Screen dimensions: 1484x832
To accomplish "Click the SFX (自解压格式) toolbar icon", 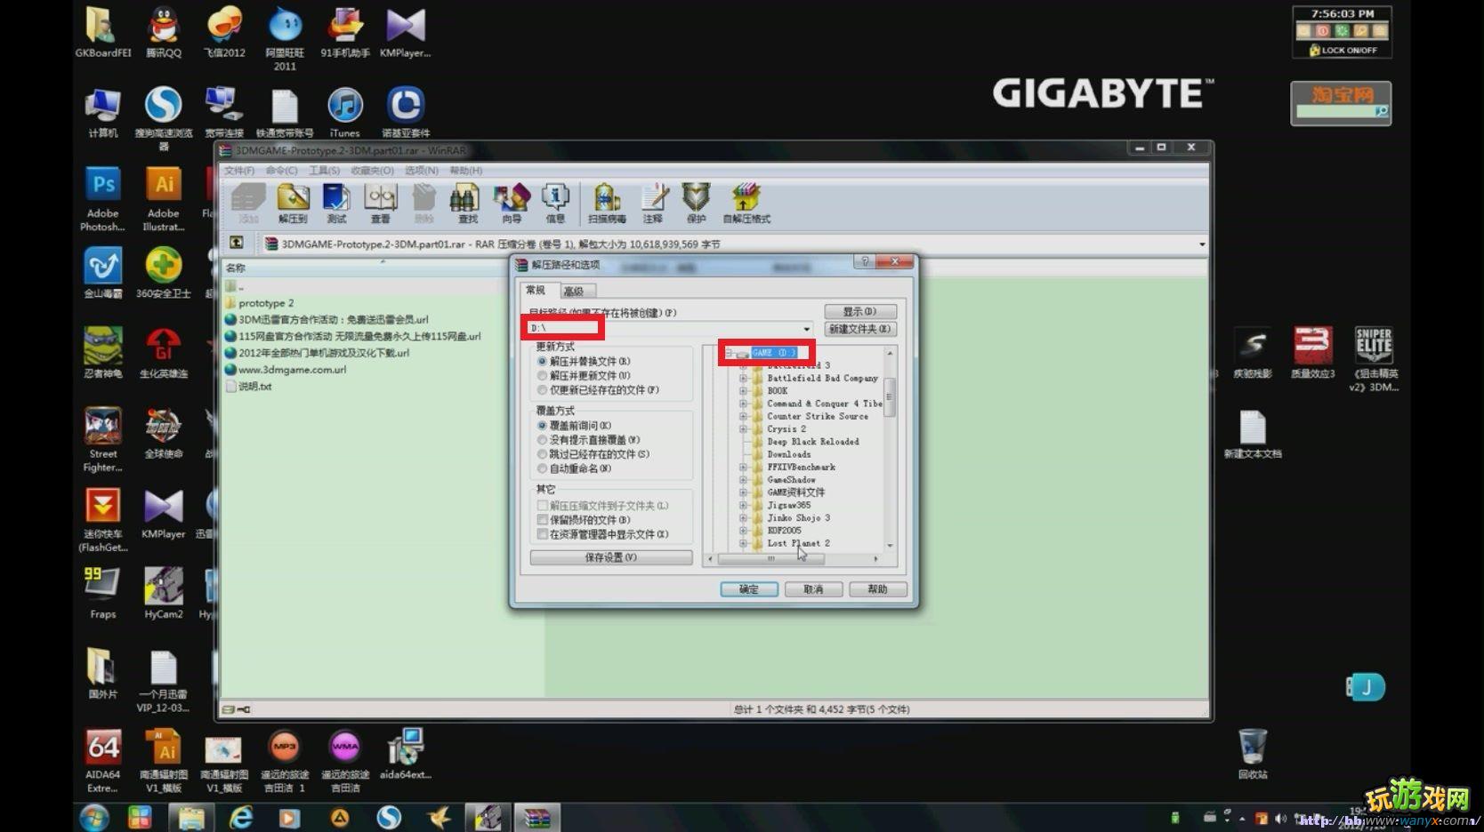I will coord(746,203).
